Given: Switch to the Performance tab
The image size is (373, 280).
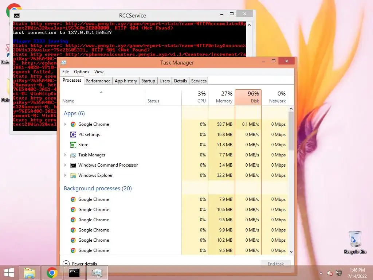Looking at the screenshot, I should [x=98, y=81].
